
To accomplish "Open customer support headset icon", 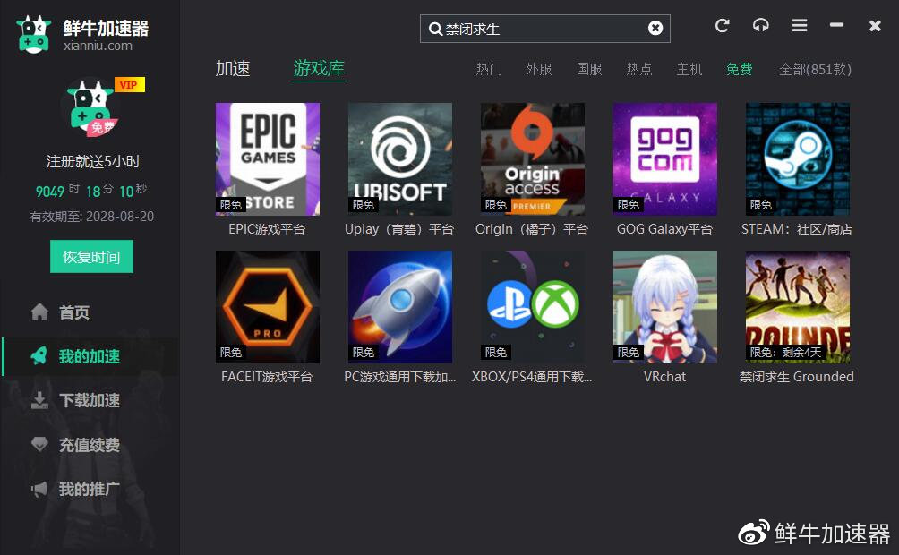I will point(761,26).
